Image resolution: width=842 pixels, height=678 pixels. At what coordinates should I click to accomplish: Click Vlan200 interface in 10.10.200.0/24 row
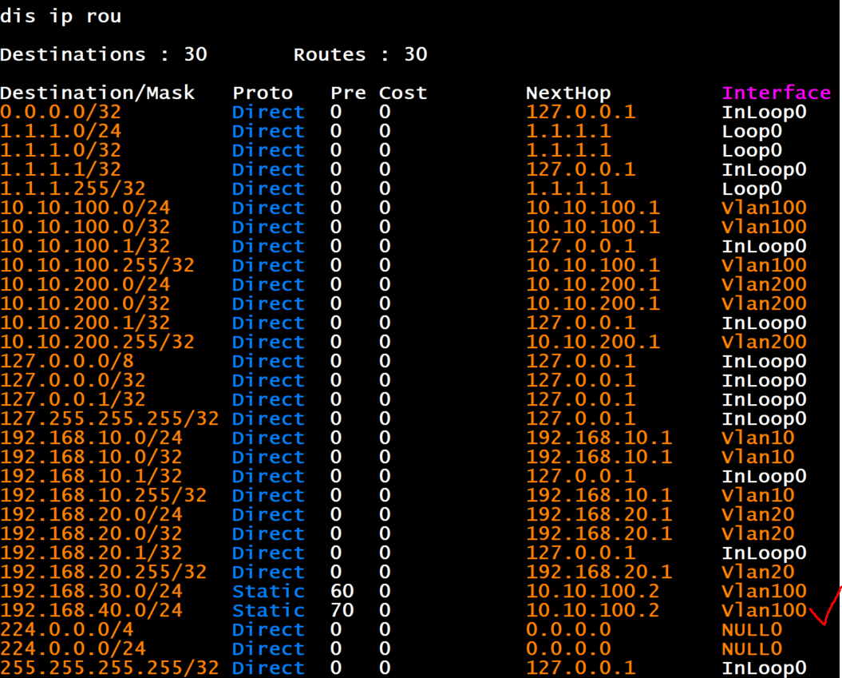pyautogui.click(x=764, y=284)
